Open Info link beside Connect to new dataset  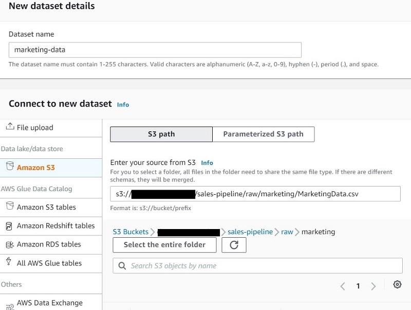click(123, 105)
